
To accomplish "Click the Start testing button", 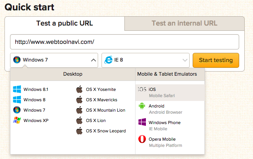I will pyautogui.click(x=216, y=60).
